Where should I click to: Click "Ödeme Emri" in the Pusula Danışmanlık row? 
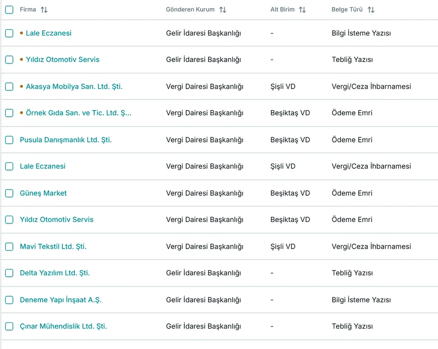click(352, 140)
